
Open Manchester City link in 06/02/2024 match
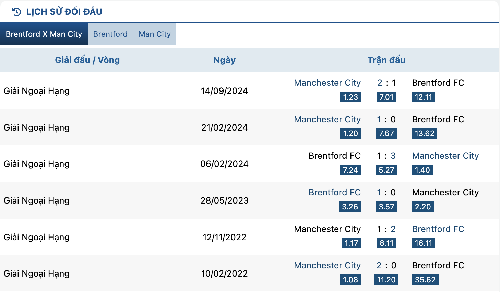pos(445,156)
